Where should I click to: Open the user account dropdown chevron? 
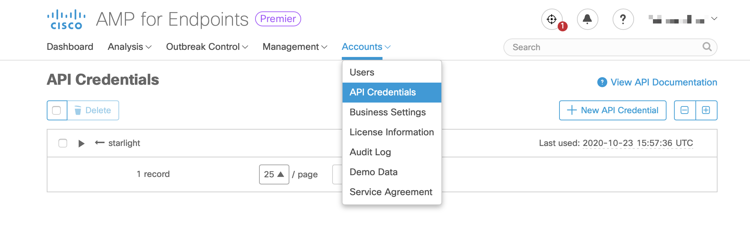[714, 19]
